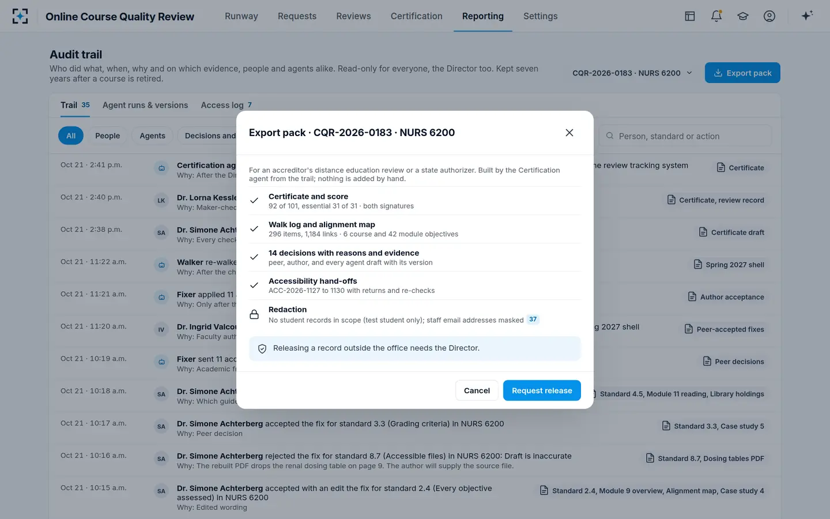Viewport: 830px width, 519px height.
Task: Open the Author acceptance evidence link
Action: coord(726,297)
